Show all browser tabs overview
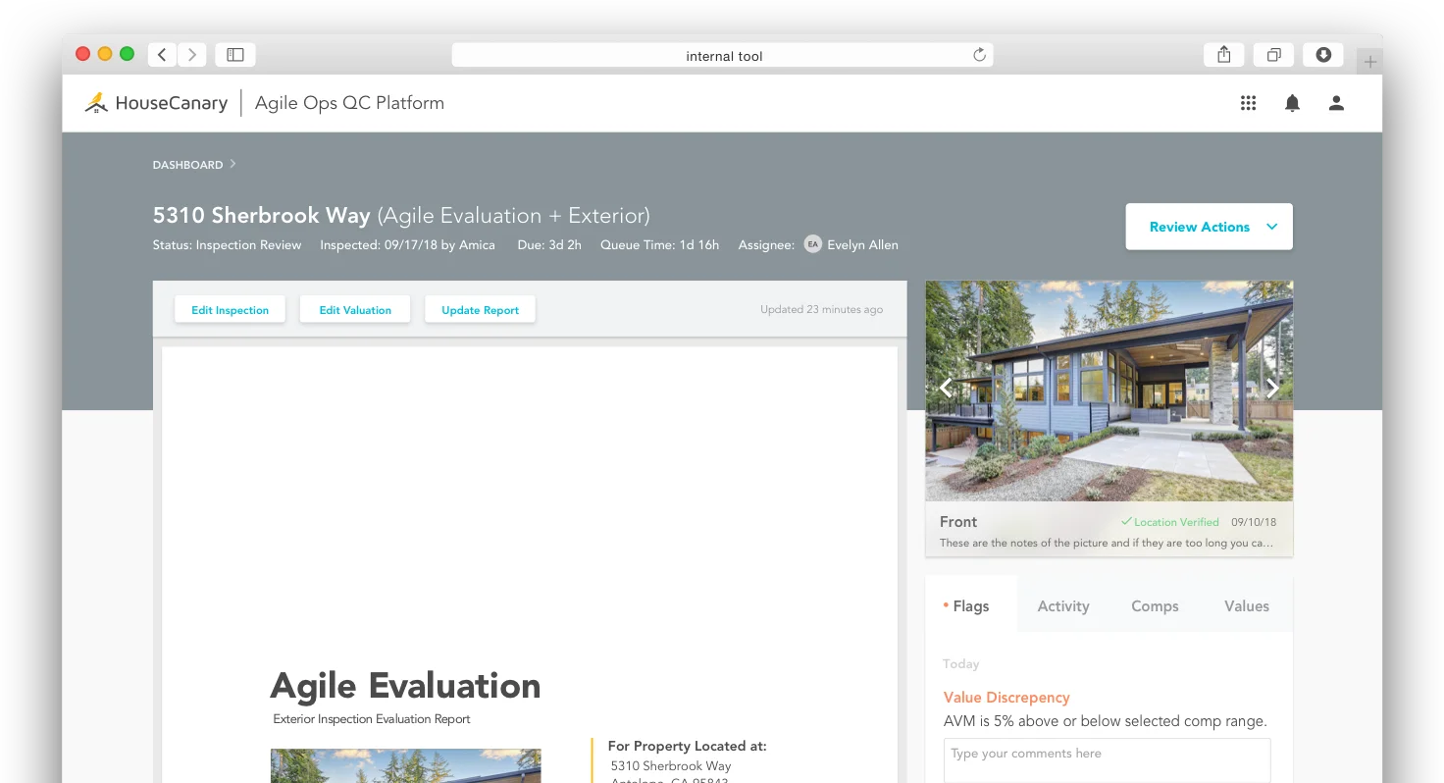 (1273, 55)
